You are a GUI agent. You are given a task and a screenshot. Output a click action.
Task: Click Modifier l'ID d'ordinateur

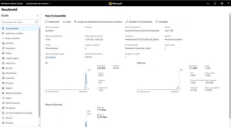point(139,22)
